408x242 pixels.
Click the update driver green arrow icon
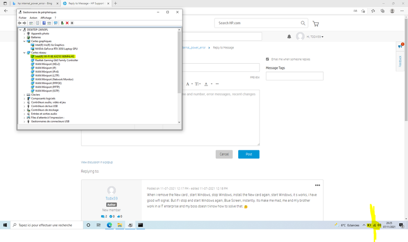(62, 23)
